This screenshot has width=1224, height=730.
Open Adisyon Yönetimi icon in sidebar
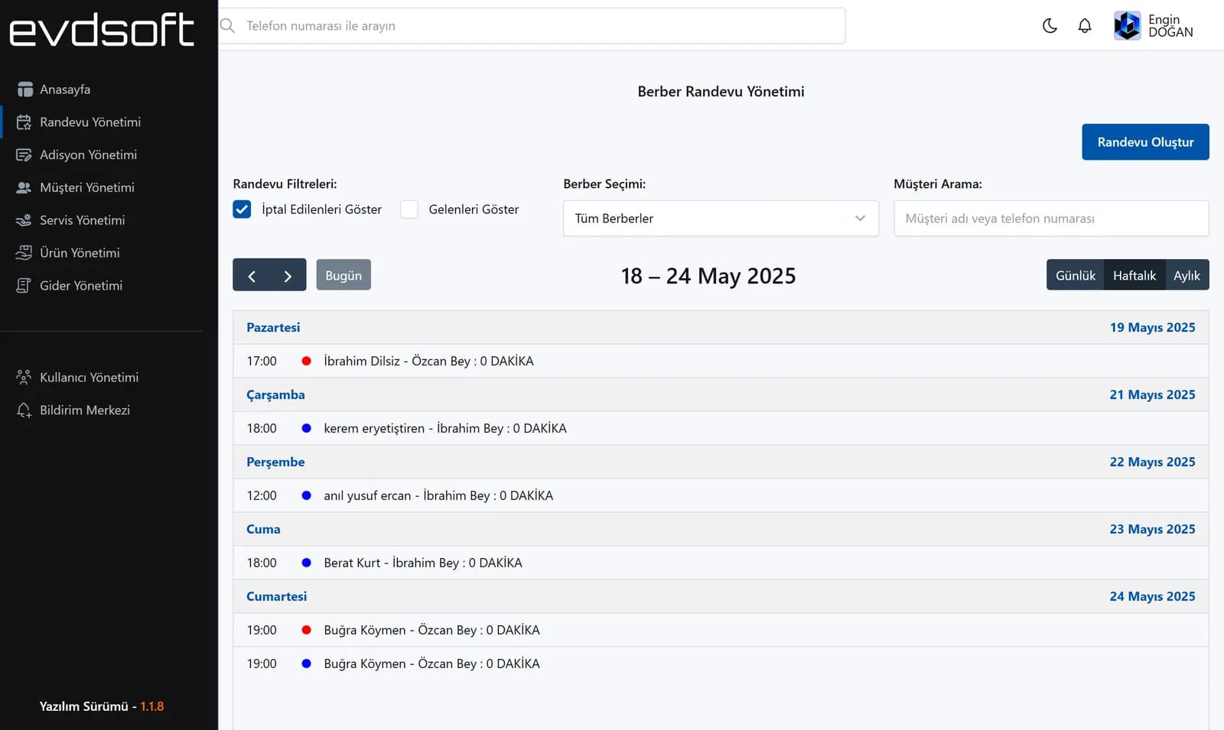24,155
